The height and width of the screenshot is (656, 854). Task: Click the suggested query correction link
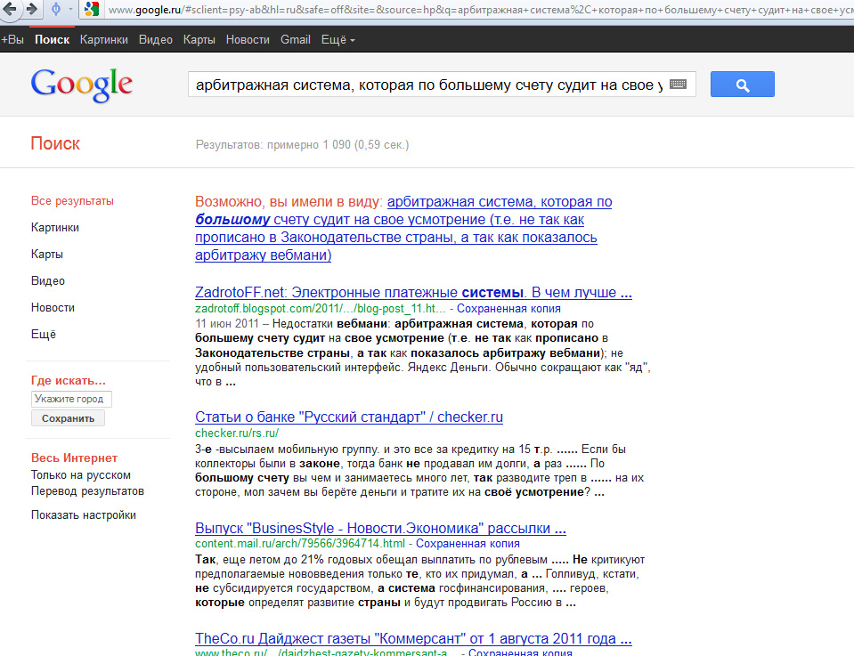[403, 228]
